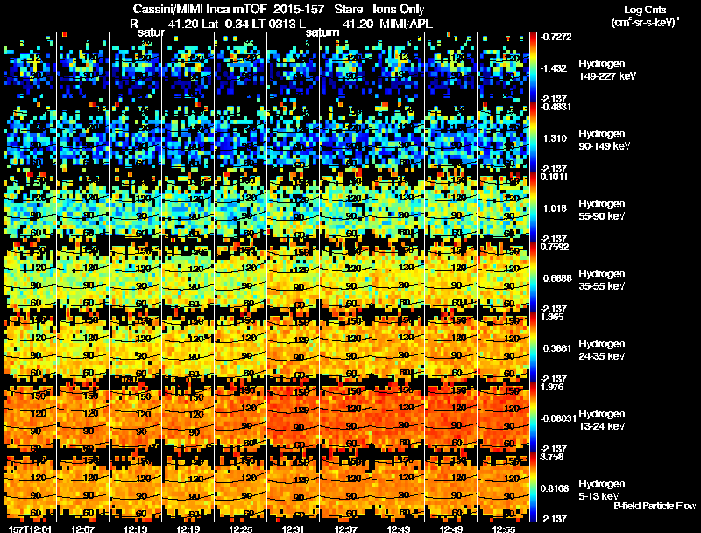The height and width of the screenshot is (533, 701).
Task: Select the 90-149 keV panel at 12:13
Action: click(x=136, y=137)
